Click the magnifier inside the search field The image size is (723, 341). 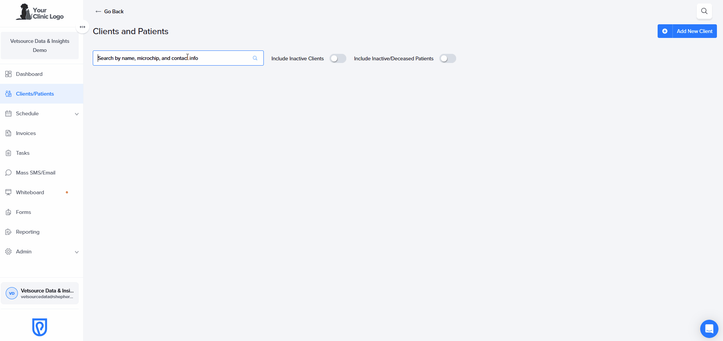[255, 58]
